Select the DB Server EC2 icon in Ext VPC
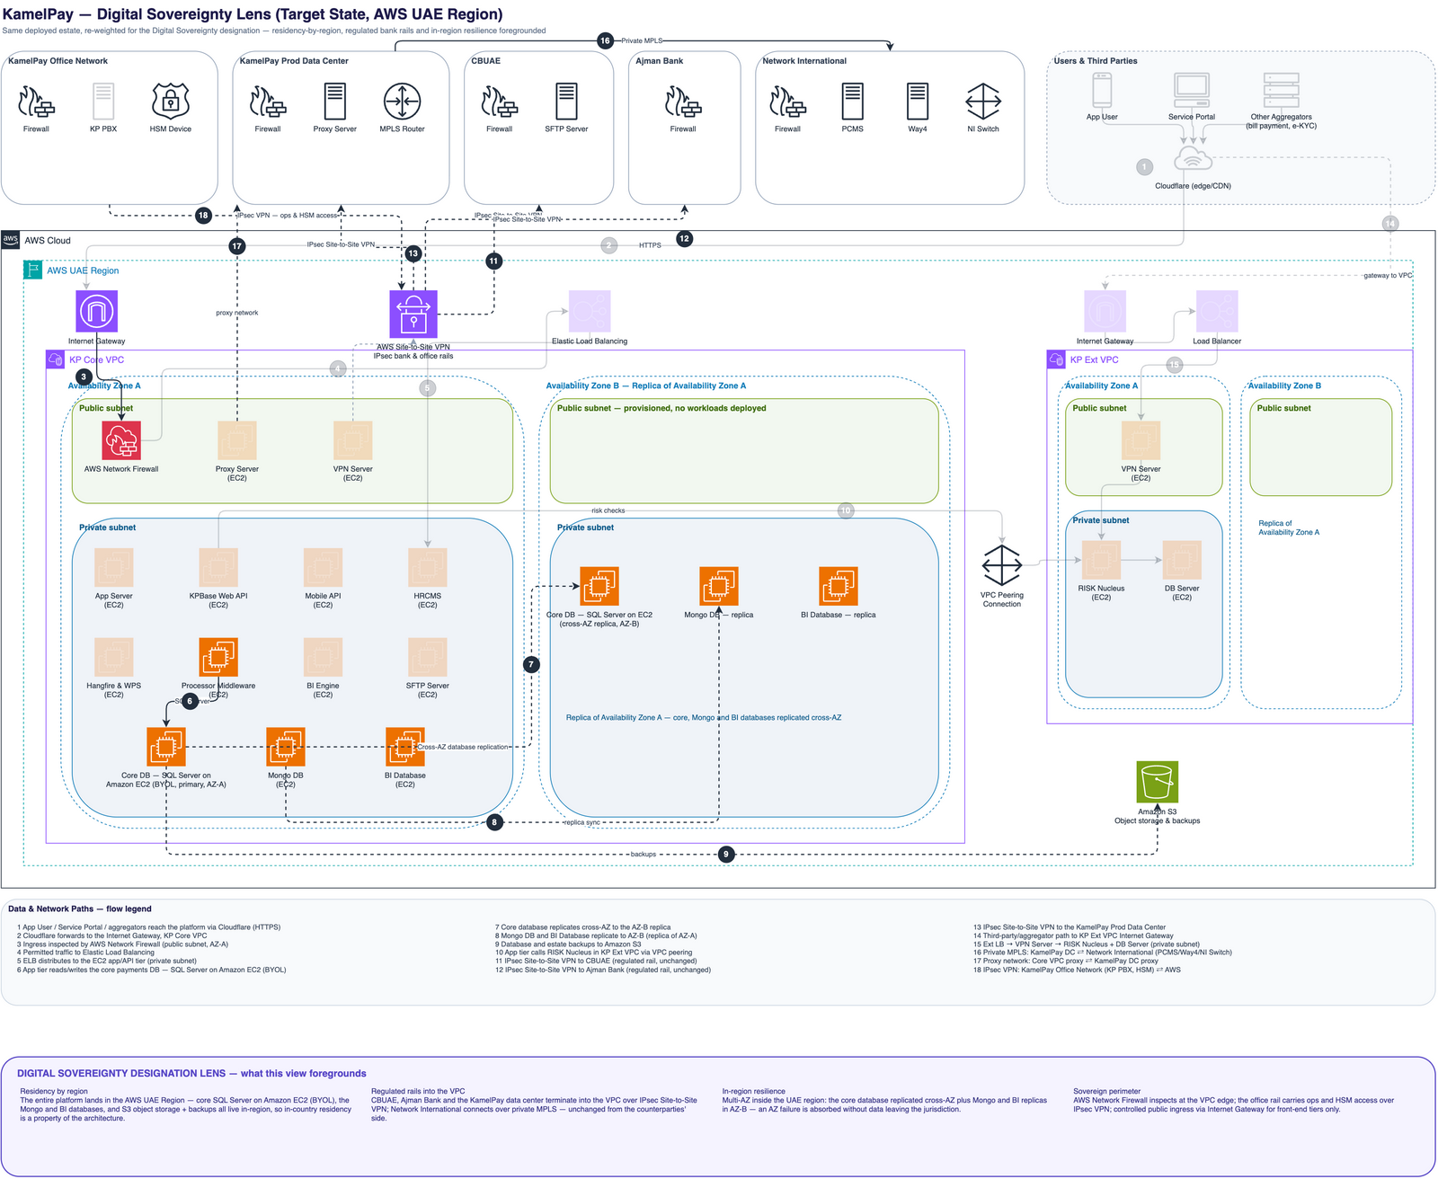Viewport: 1438px width, 1179px height. [x=1182, y=560]
